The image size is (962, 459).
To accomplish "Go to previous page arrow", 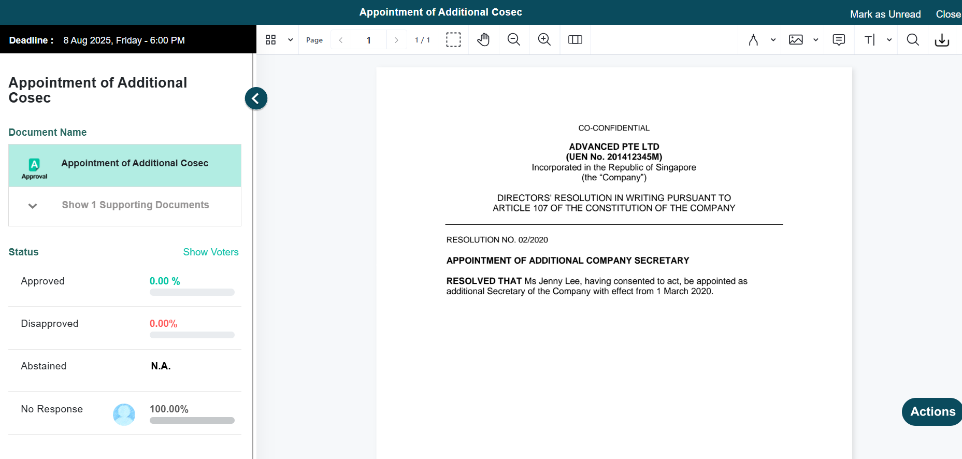I will point(341,40).
